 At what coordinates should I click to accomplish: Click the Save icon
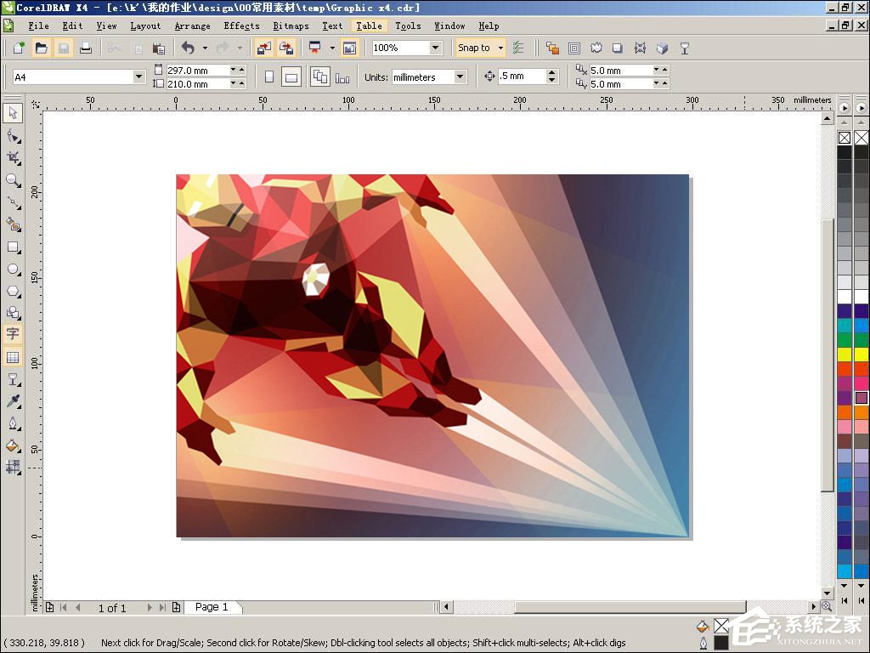click(63, 48)
